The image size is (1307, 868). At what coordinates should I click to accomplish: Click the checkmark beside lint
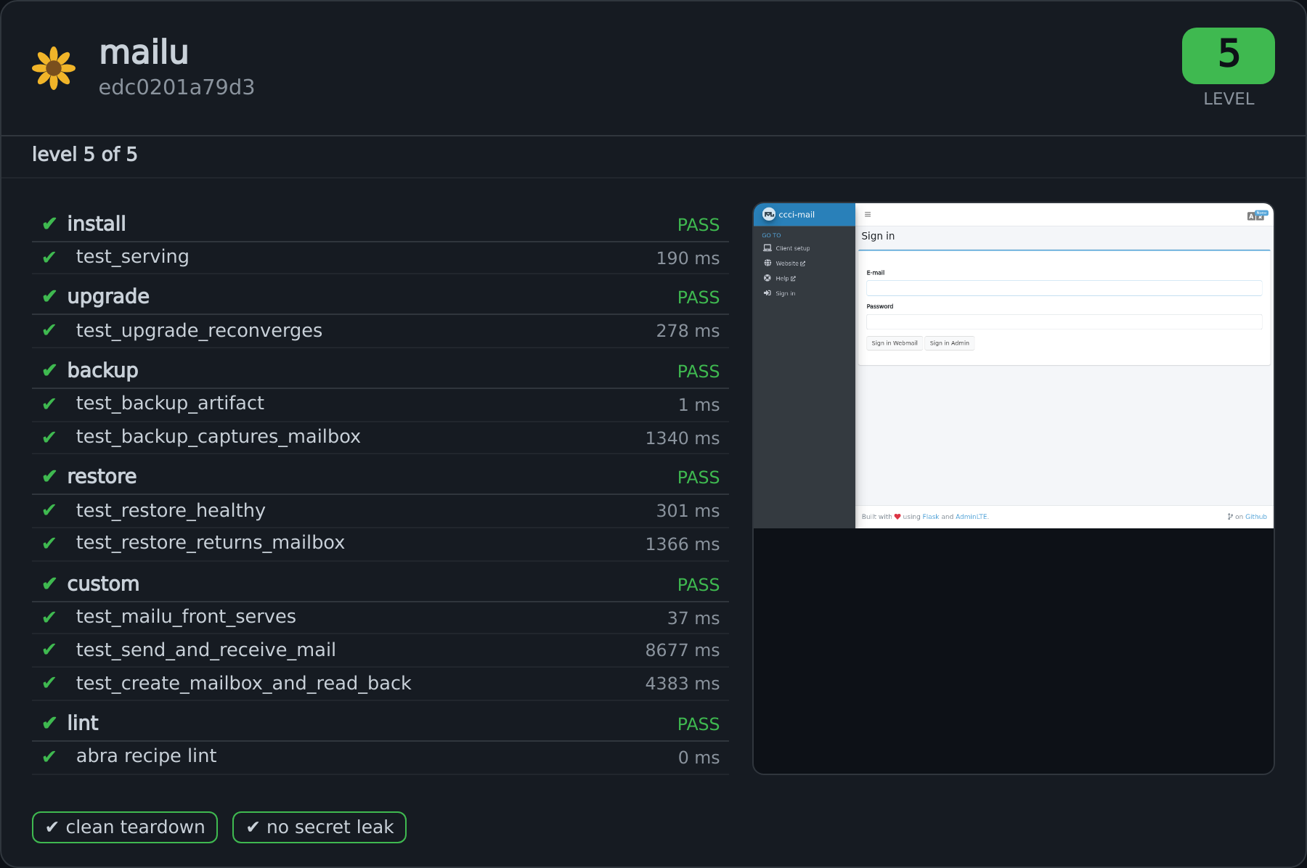(x=49, y=723)
